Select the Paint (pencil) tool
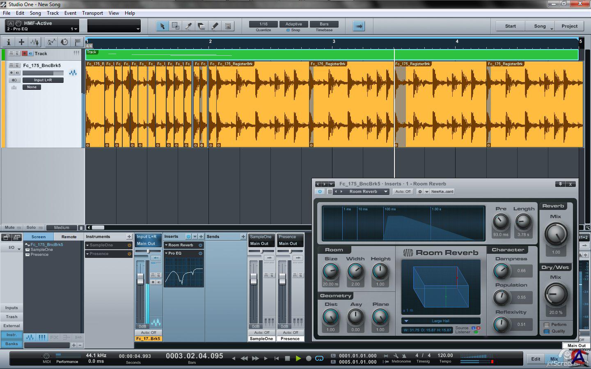 pos(215,26)
